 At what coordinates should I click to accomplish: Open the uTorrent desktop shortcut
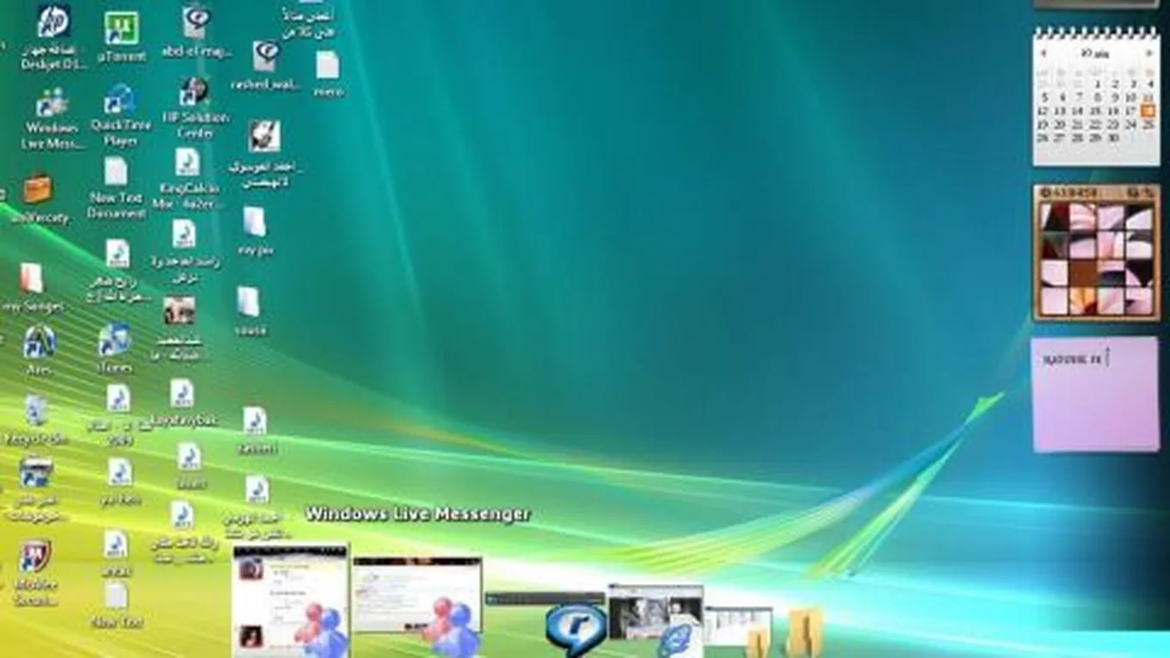tap(121, 30)
